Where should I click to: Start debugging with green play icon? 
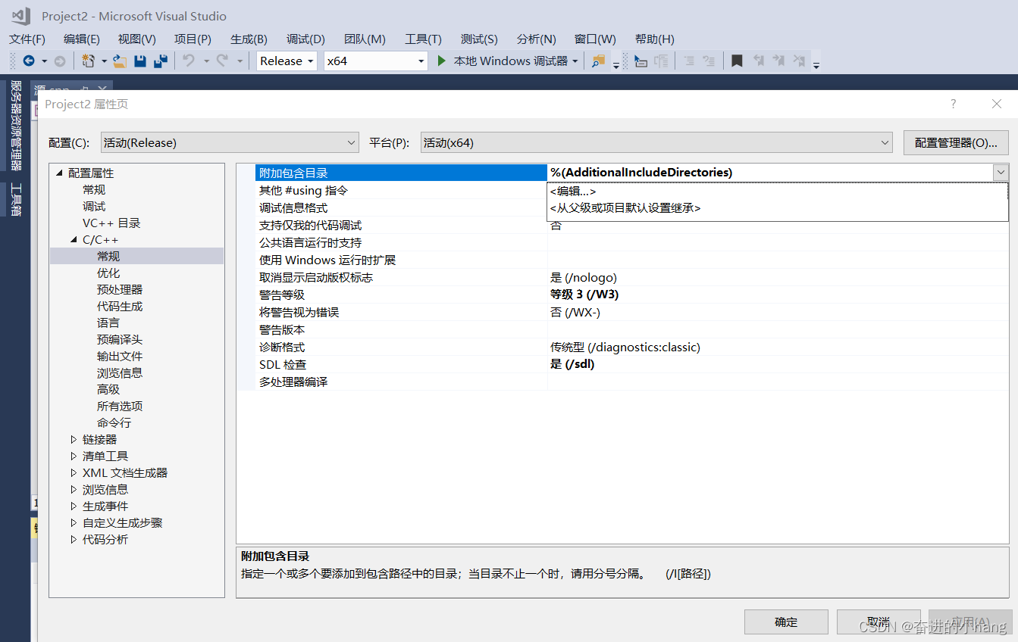click(442, 61)
